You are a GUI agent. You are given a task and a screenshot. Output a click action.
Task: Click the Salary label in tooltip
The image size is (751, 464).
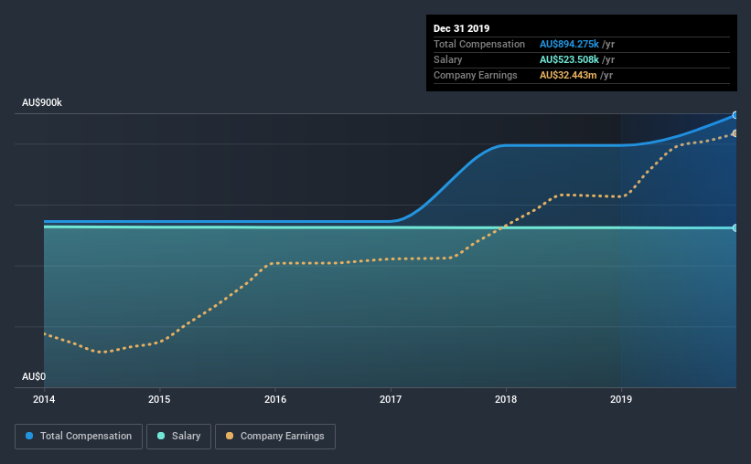[448, 59]
